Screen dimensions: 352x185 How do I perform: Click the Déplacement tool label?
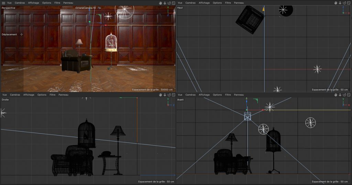9,34
